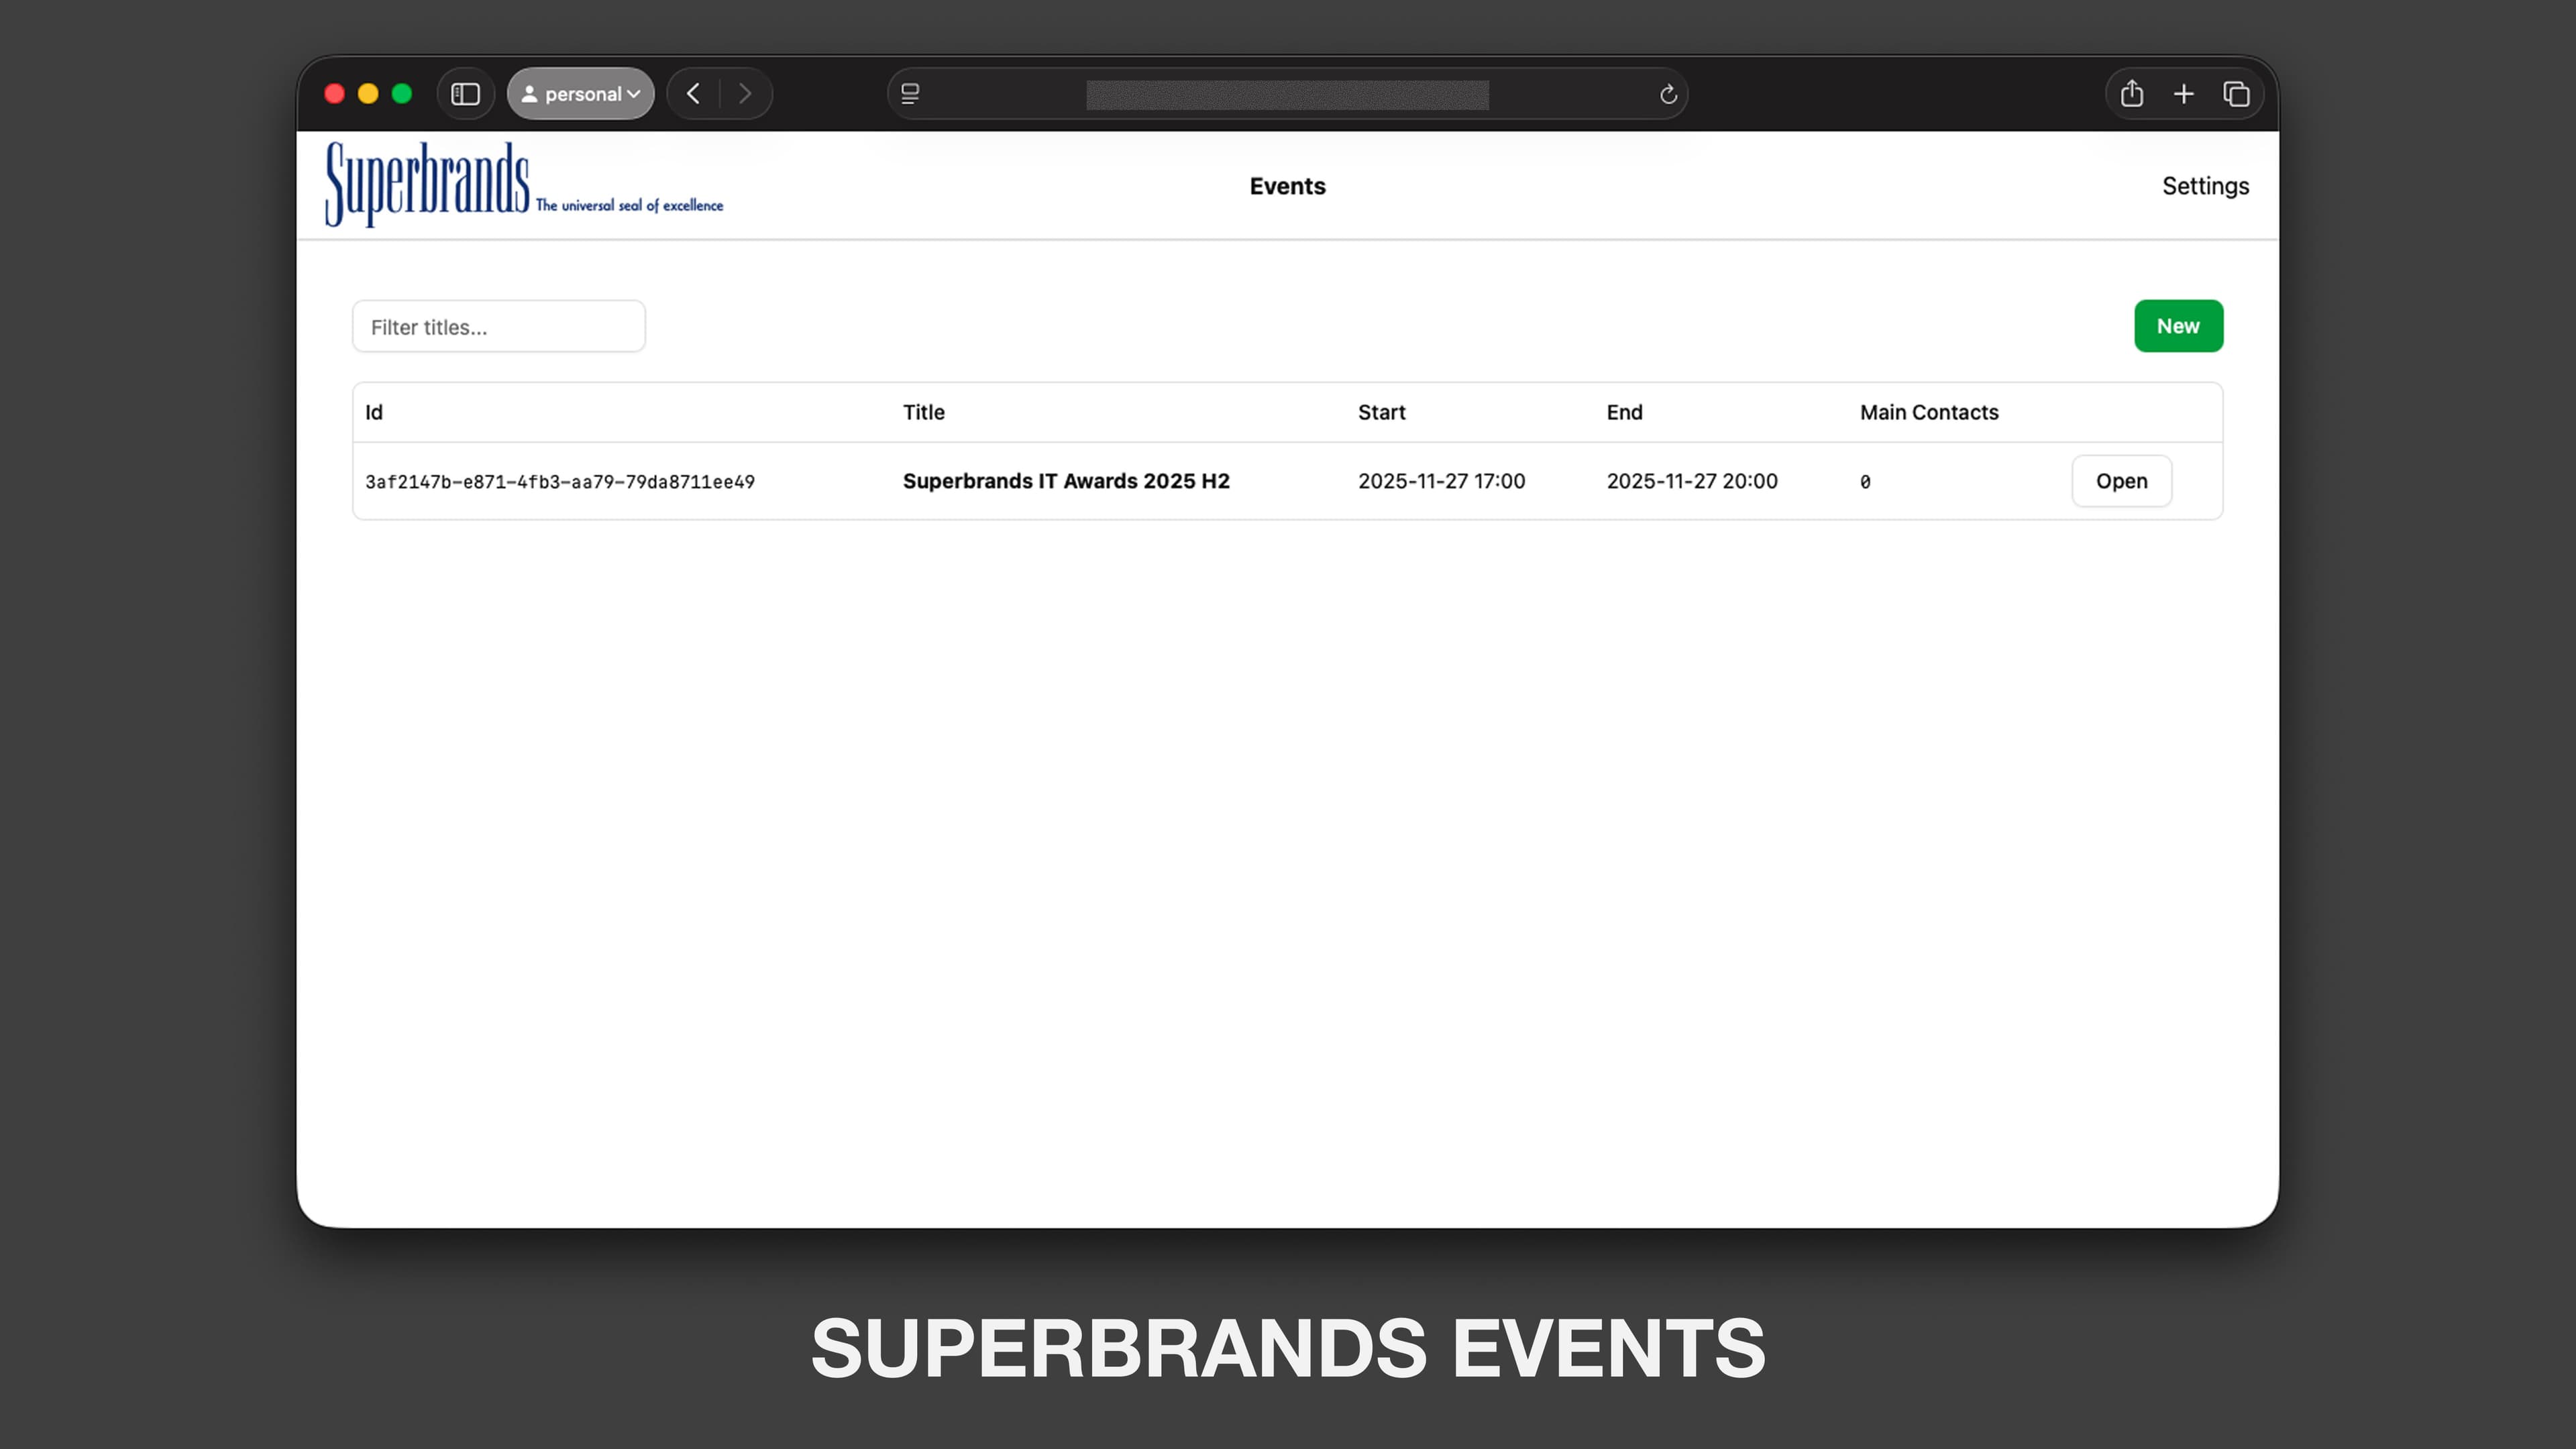
Task: Open the Superbrands IT Awards 2025 H2 event
Action: (x=2121, y=481)
